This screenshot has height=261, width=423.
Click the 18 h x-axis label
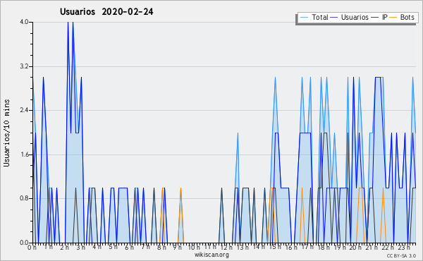pos(324,248)
